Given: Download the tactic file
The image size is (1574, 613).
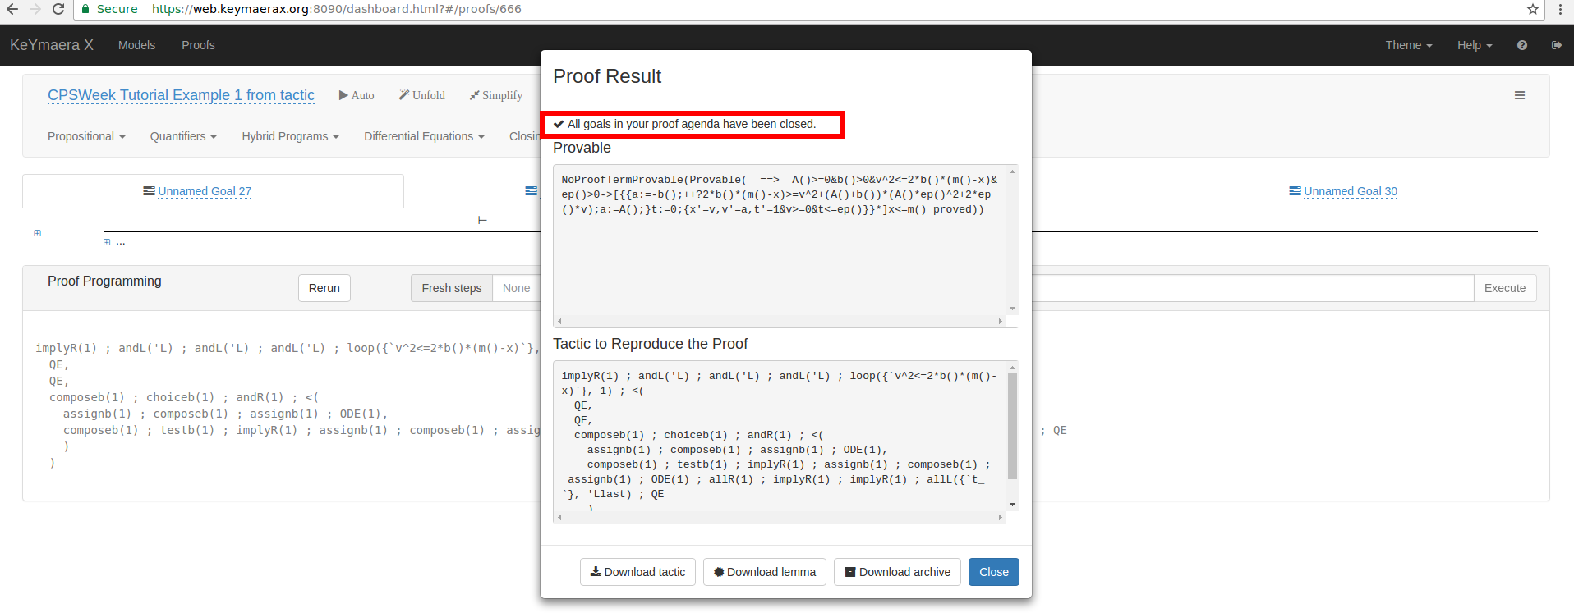Looking at the screenshot, I should click(x=637, y=572).
